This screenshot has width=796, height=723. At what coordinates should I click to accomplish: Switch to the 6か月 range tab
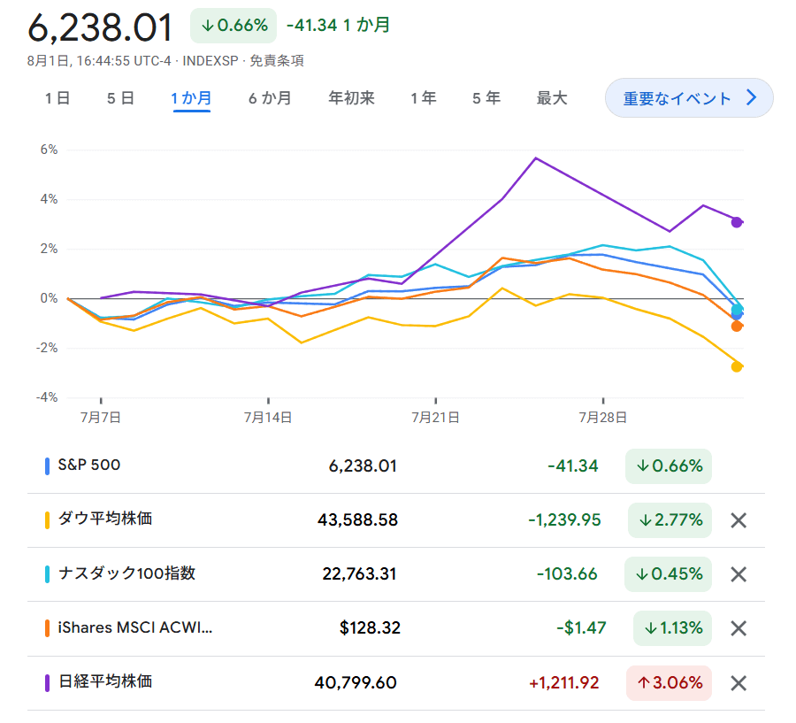270,98
